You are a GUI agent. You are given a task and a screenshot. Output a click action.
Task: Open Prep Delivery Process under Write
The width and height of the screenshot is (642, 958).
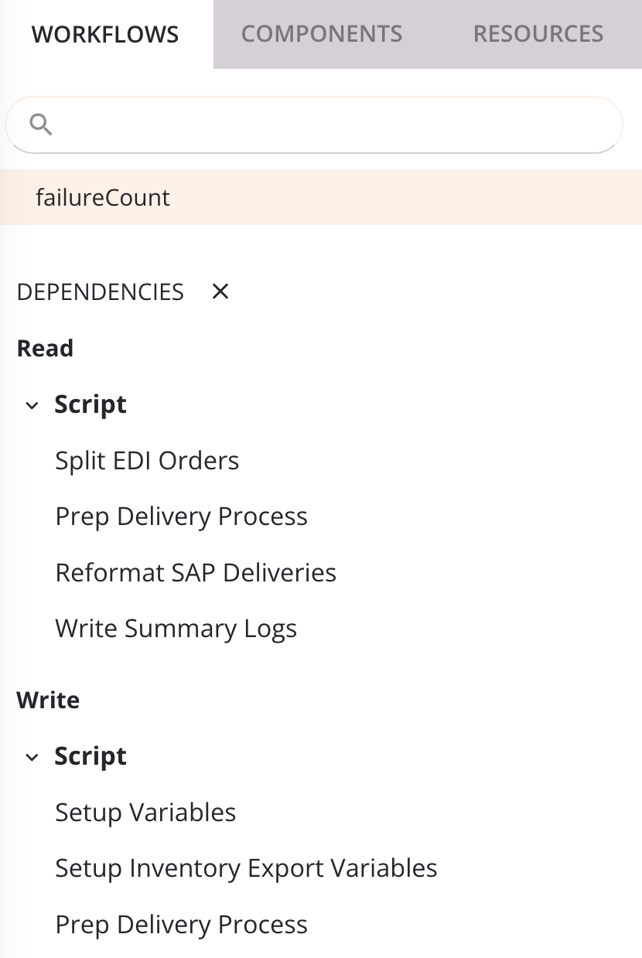click(181, 923)
